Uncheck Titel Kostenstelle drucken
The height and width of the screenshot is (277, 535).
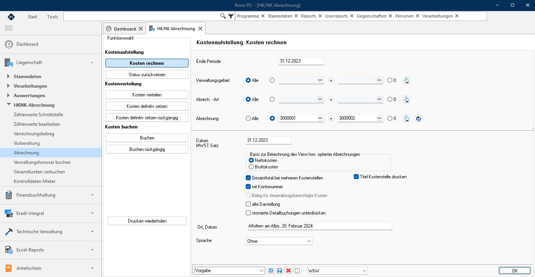(356, 177)
